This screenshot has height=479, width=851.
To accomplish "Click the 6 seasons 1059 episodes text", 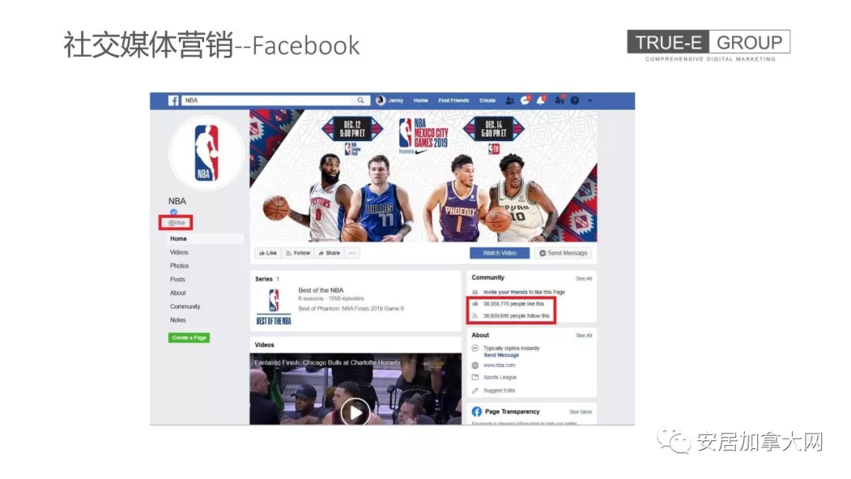I will coord(331,299).
